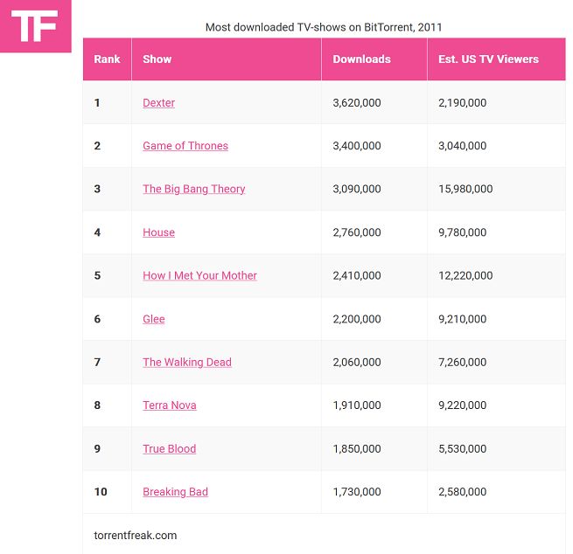Follow the True Blood link
This screenshot has height=554, width=573.
click(x=169, y=448)
